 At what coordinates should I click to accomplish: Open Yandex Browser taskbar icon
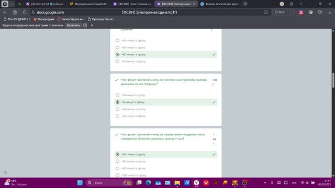tap(196, 183)
